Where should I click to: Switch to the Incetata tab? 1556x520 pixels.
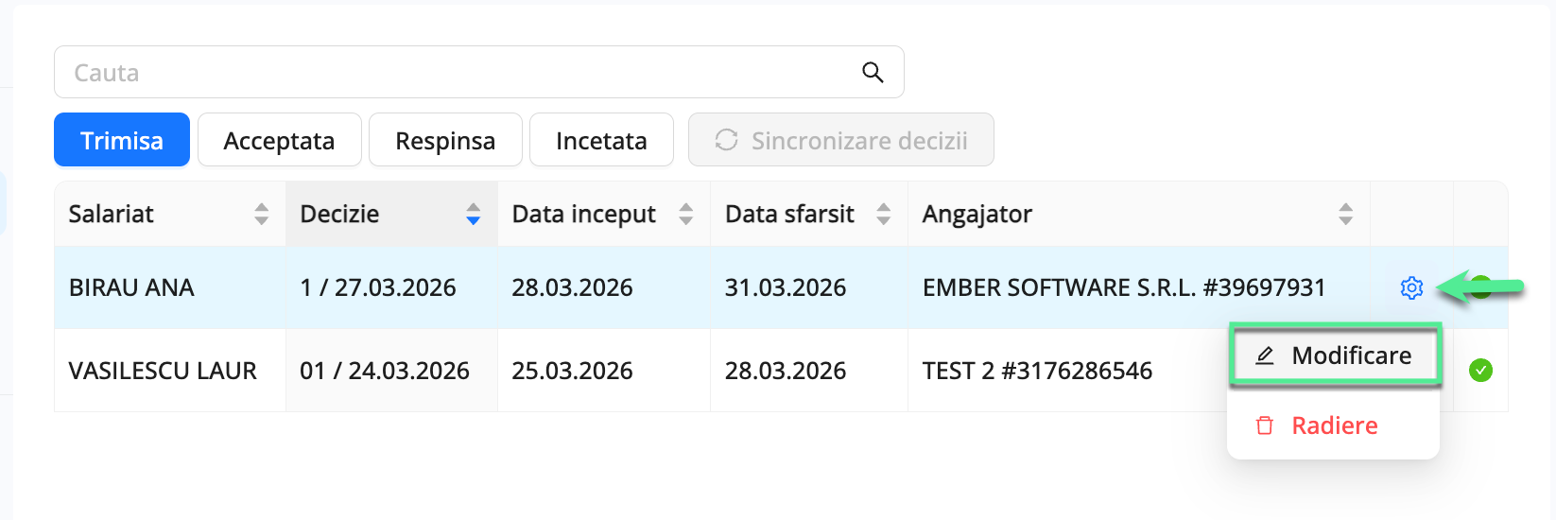pyautogui.click(x=601, y=140)
